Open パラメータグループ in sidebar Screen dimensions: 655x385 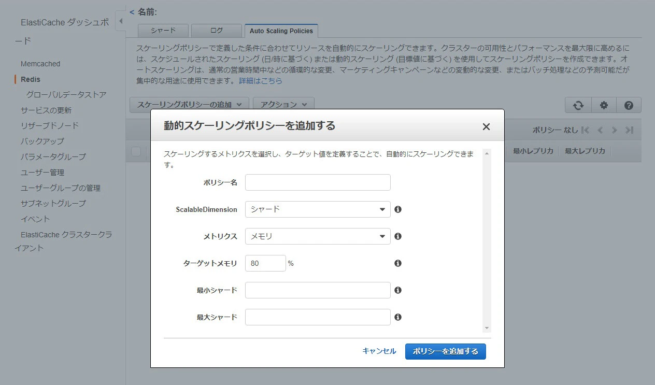pos(53,157)
